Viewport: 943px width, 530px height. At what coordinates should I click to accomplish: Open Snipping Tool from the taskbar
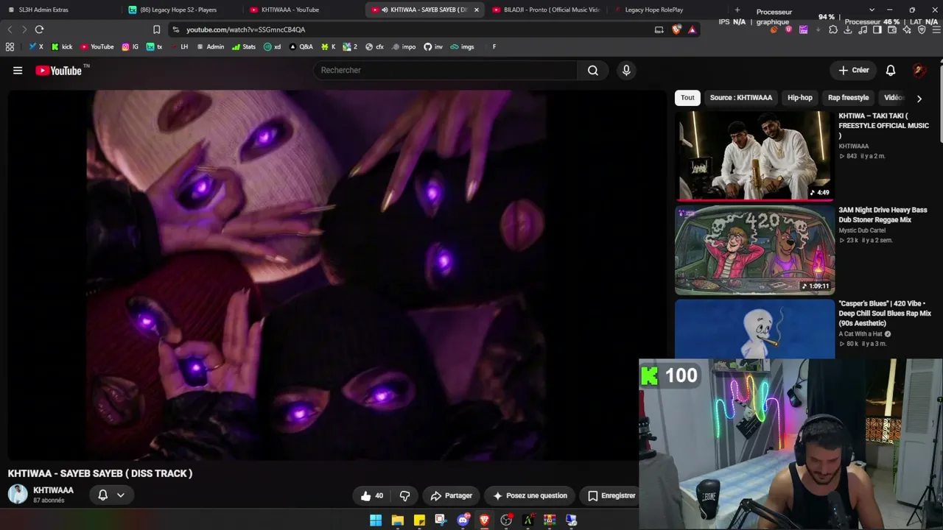(441, 520)
